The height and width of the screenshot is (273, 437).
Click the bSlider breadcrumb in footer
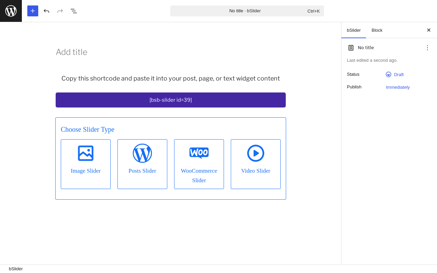tap(16, 269)
